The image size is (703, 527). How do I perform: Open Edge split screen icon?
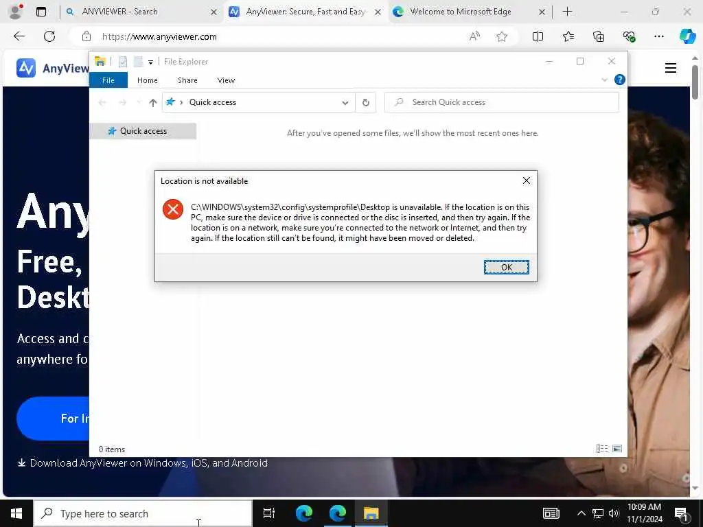538,36
